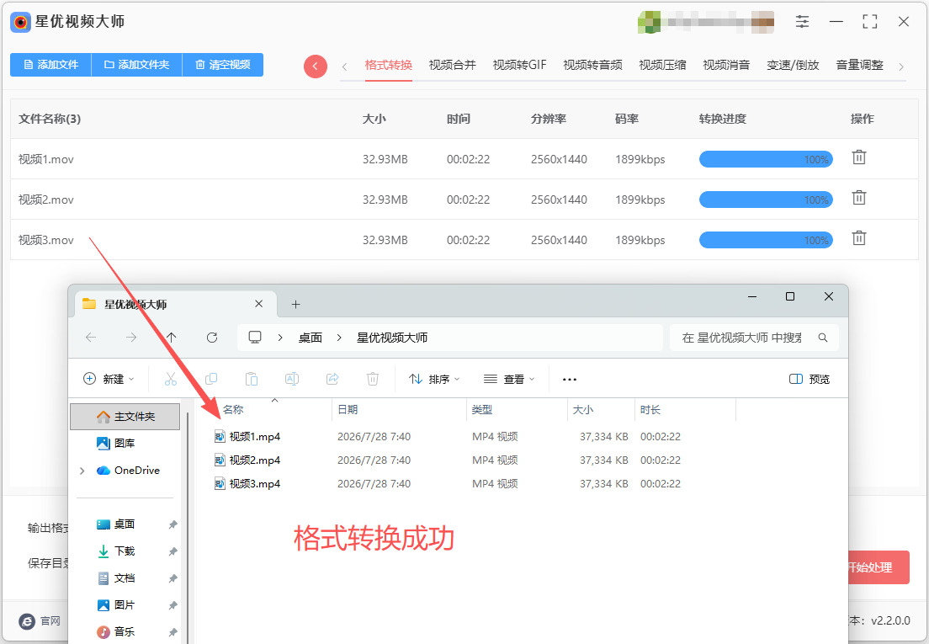The height and width of the screenshot is (644, 929).
Task: Go to the 音量调整 tab
Action: coord(859,65)
